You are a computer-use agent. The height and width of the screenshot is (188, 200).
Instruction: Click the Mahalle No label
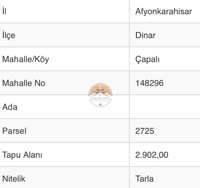point(24,83)
